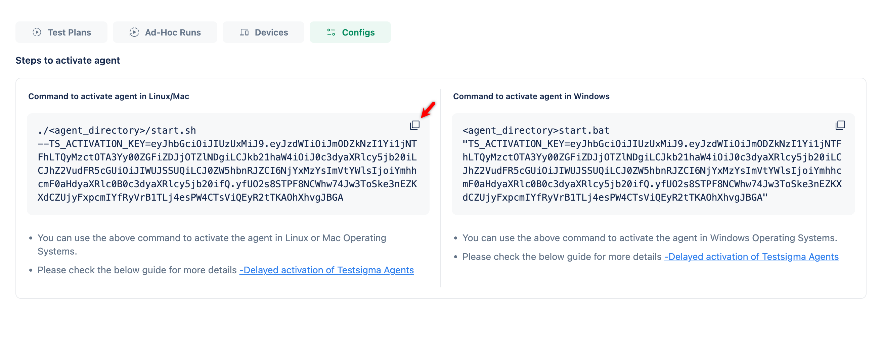Go to the Devices tab

pos(263,32)
